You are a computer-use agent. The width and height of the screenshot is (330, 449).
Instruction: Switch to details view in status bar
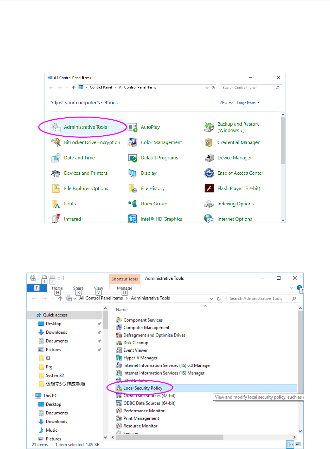point(290,444)
